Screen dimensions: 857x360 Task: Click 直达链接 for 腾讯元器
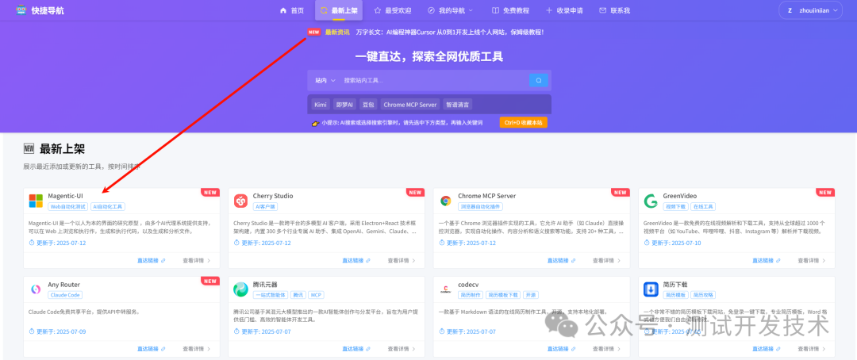[x=356, y=349]
